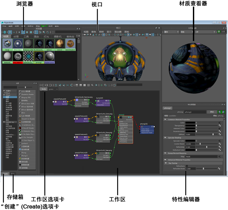Open the Off environment dropdown in material viewer

[x=205, y=32]
